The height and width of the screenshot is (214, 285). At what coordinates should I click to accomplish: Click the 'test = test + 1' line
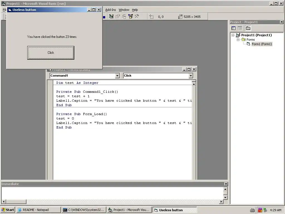click(73, 96)
